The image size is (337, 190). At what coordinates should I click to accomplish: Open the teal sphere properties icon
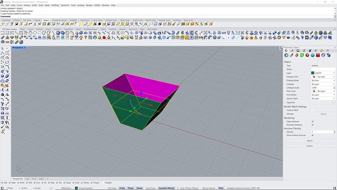tap(313, 55)
